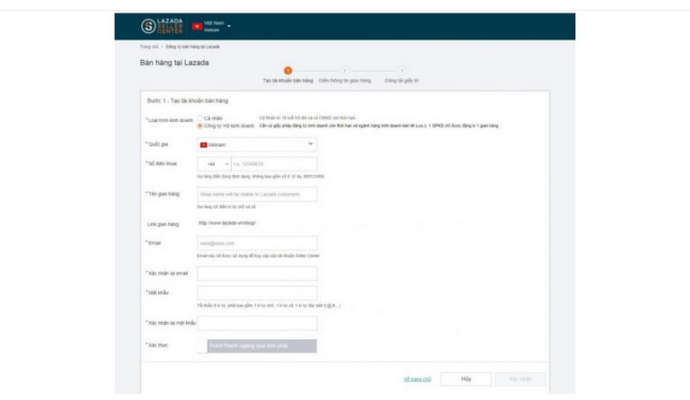Select the Cá nhân radio option
The width and height of the screenshot is (690, 400).
200,118
